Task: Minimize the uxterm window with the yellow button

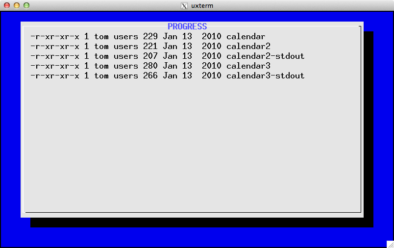Action: 16,5
